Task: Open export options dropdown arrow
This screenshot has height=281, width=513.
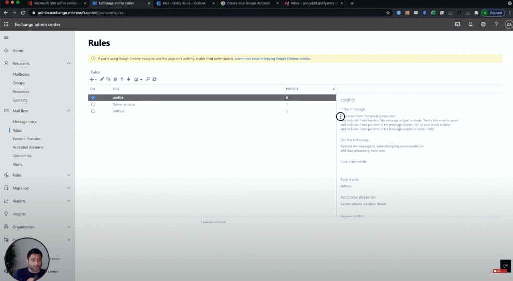Action: click(141, 80)
